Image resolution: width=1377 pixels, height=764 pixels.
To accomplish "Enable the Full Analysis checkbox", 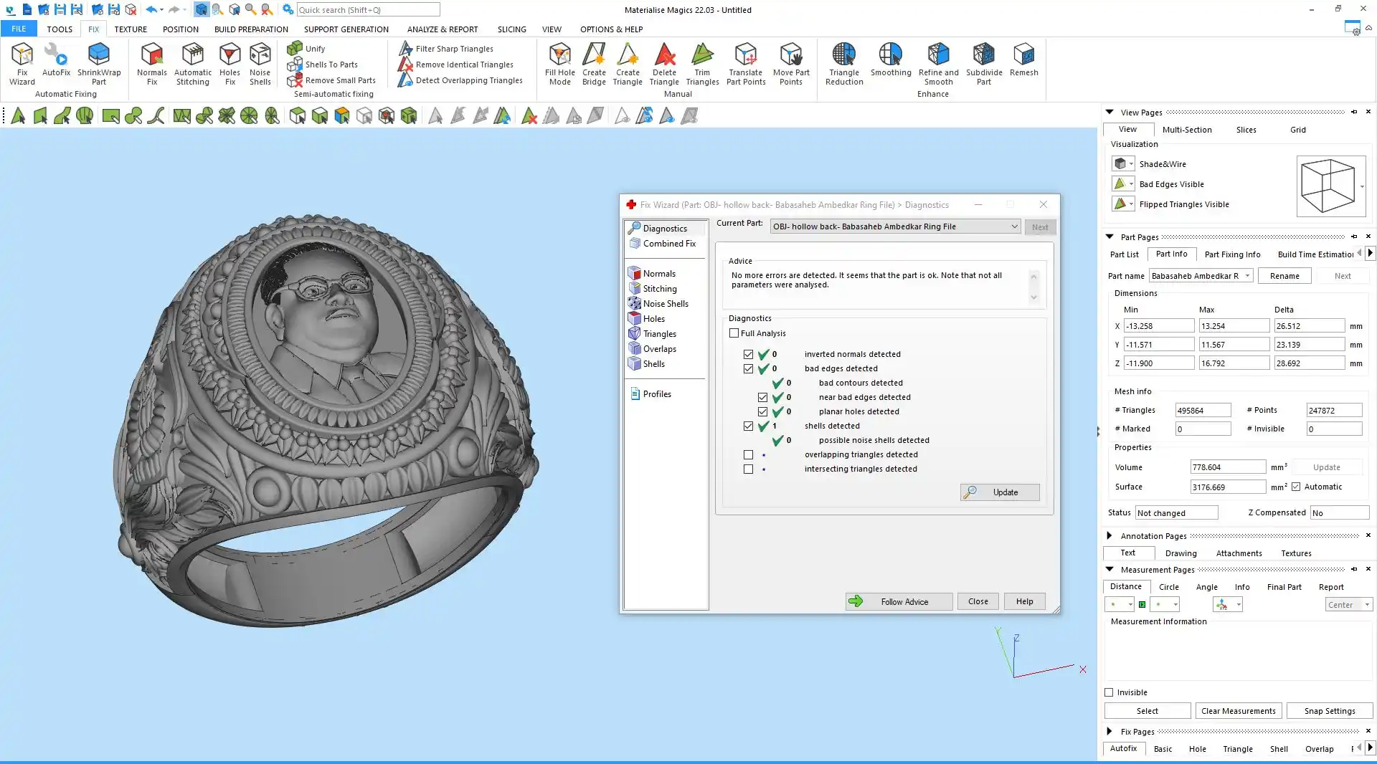I will click(x=734, y=333).
